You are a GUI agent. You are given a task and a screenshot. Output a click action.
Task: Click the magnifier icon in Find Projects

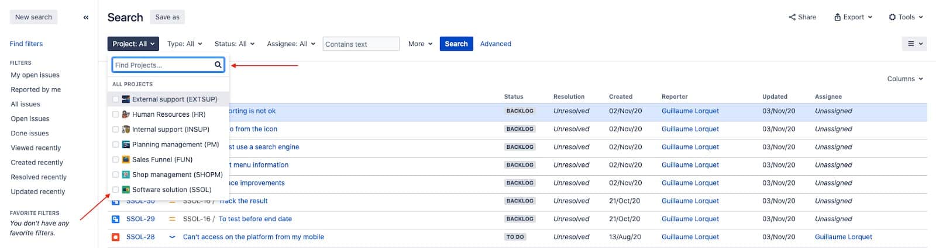coord(218,65)
